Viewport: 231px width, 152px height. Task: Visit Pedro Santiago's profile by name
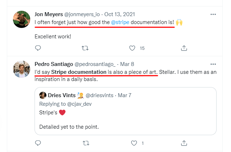pos(53,64)
